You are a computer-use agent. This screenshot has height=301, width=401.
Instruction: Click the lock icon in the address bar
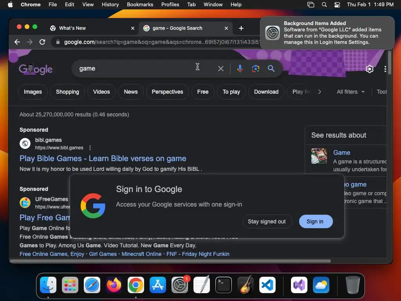coord(58,42)
